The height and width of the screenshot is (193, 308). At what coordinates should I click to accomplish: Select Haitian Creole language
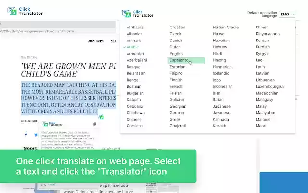pos(226,27)
